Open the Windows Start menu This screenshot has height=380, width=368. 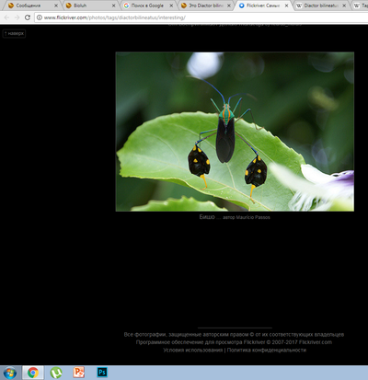point(10,373)
